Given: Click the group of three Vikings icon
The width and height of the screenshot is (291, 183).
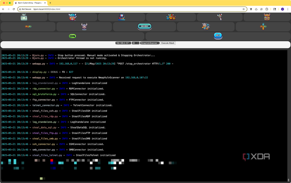Looking at the screenshot, I should (x=171, y=17).
